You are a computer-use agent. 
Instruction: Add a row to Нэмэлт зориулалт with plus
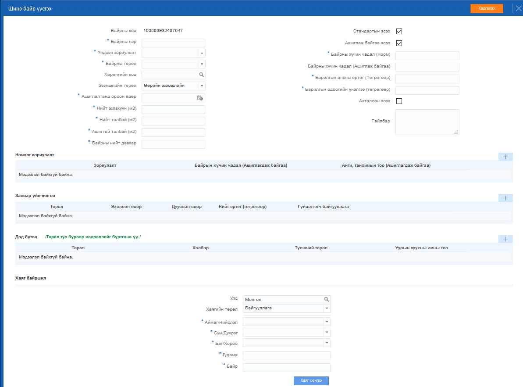point(505,157)
